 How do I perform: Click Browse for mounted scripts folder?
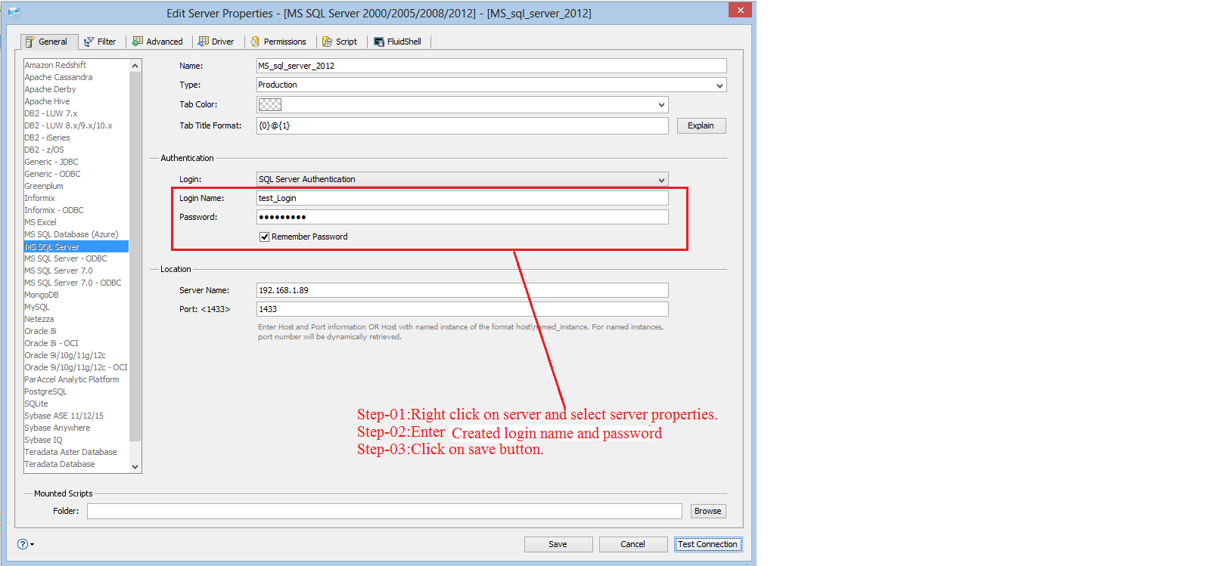[708, 511]
